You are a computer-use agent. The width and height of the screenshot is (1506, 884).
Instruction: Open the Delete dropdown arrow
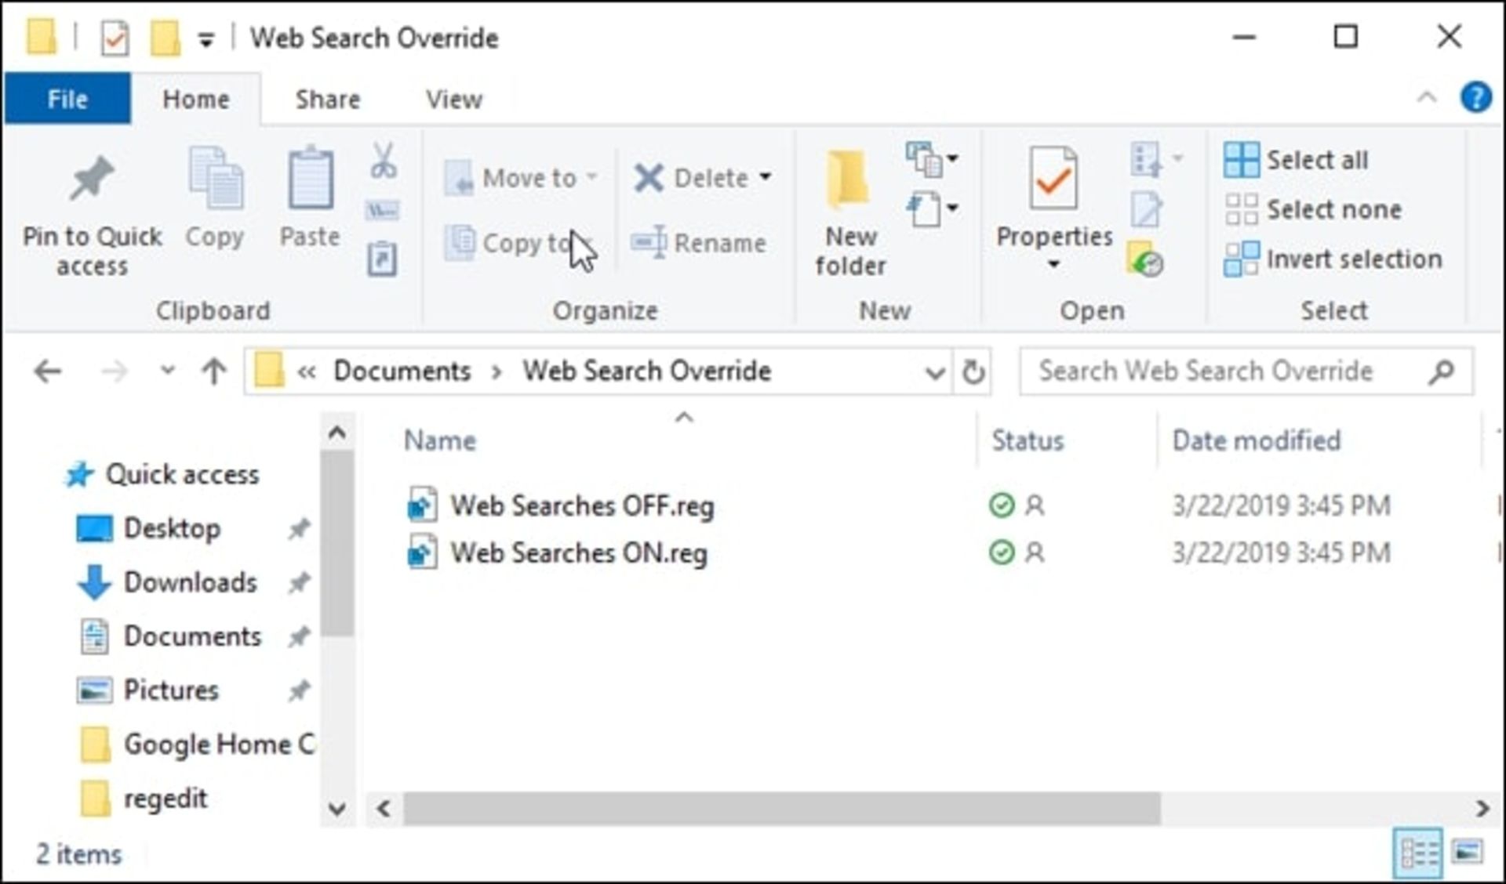pyautogui.click(x=765, y=178)
